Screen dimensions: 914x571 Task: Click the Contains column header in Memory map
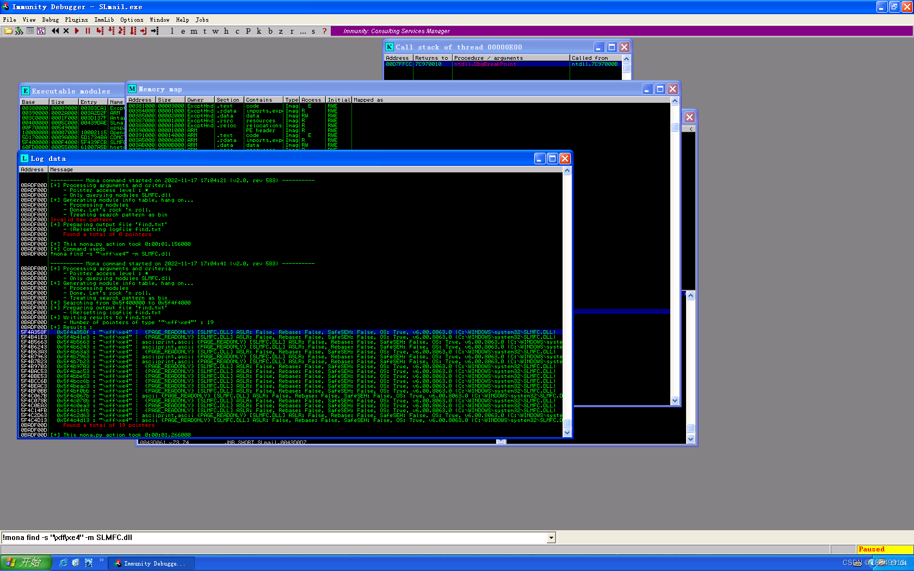pos(264,100)
